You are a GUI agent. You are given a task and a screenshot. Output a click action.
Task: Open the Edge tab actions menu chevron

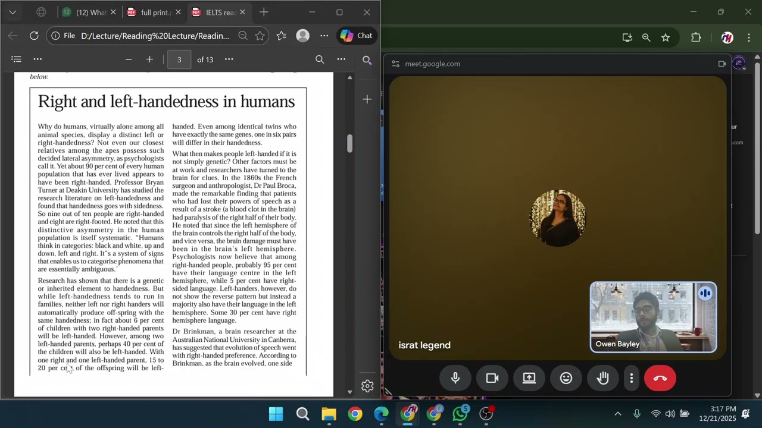12,12
